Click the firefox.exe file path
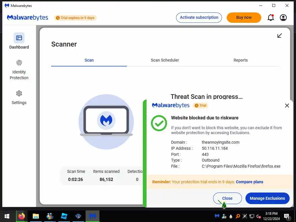Screen dimensions: 296x222 click(x=241, y=166)
